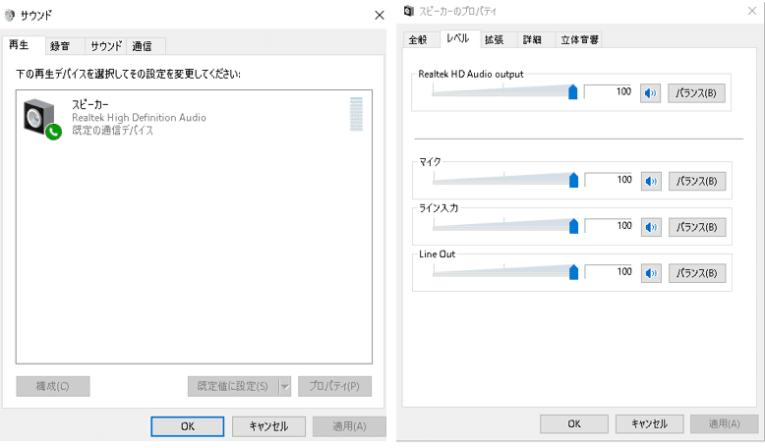765x448 pixels.
Task: Open the 既定値に設定 dropdown arrow
Action: [x=285, y=386]
